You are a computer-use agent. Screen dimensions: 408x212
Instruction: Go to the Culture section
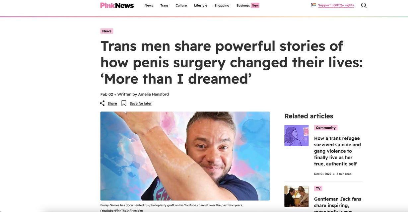(181, 5)
